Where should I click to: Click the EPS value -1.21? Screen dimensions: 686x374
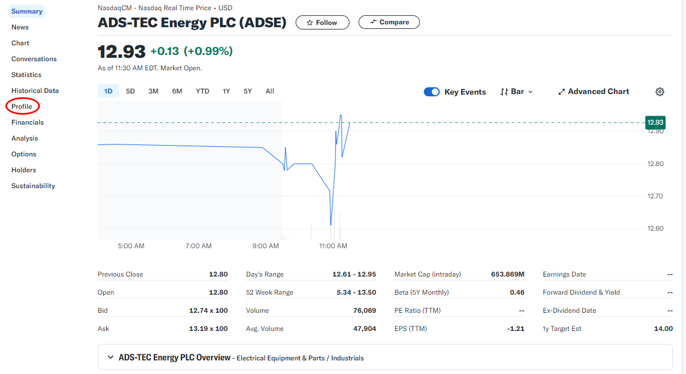(x=516, y=329)
